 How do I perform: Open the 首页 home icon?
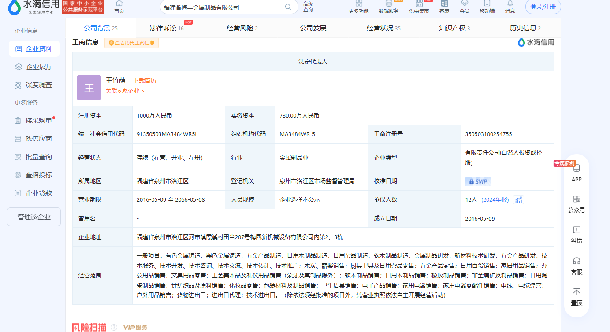(x=119, y=4)
